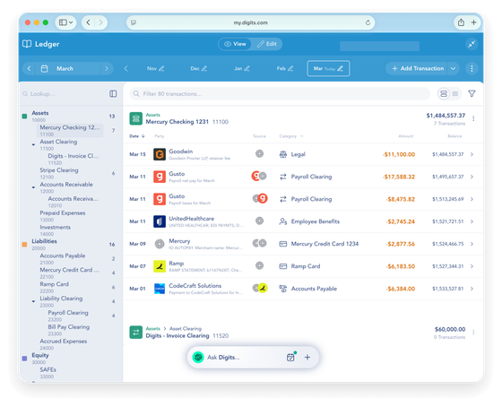Switch to Edit mode toggle

point(267,44)
